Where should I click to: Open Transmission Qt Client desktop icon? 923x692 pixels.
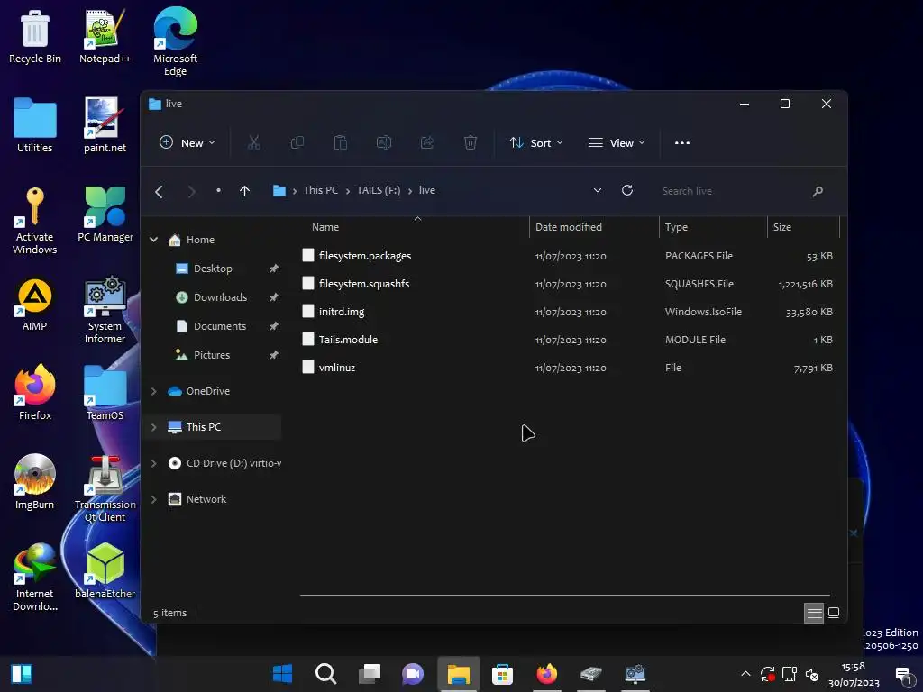coord(105,488)
